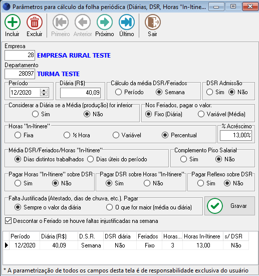Select the 12/2020 row in grid
The width and height of the screenshot is (259, 276).
(x=126, y=245)
